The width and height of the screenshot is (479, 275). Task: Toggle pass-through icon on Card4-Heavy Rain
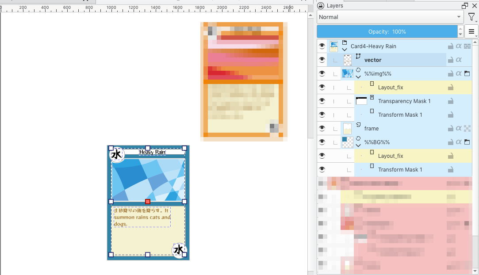click(x=467, y=46)
